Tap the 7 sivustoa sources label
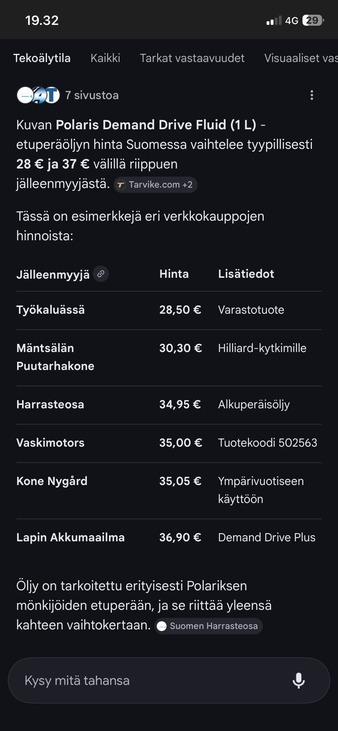338x731 pixels. coord(92,95)
